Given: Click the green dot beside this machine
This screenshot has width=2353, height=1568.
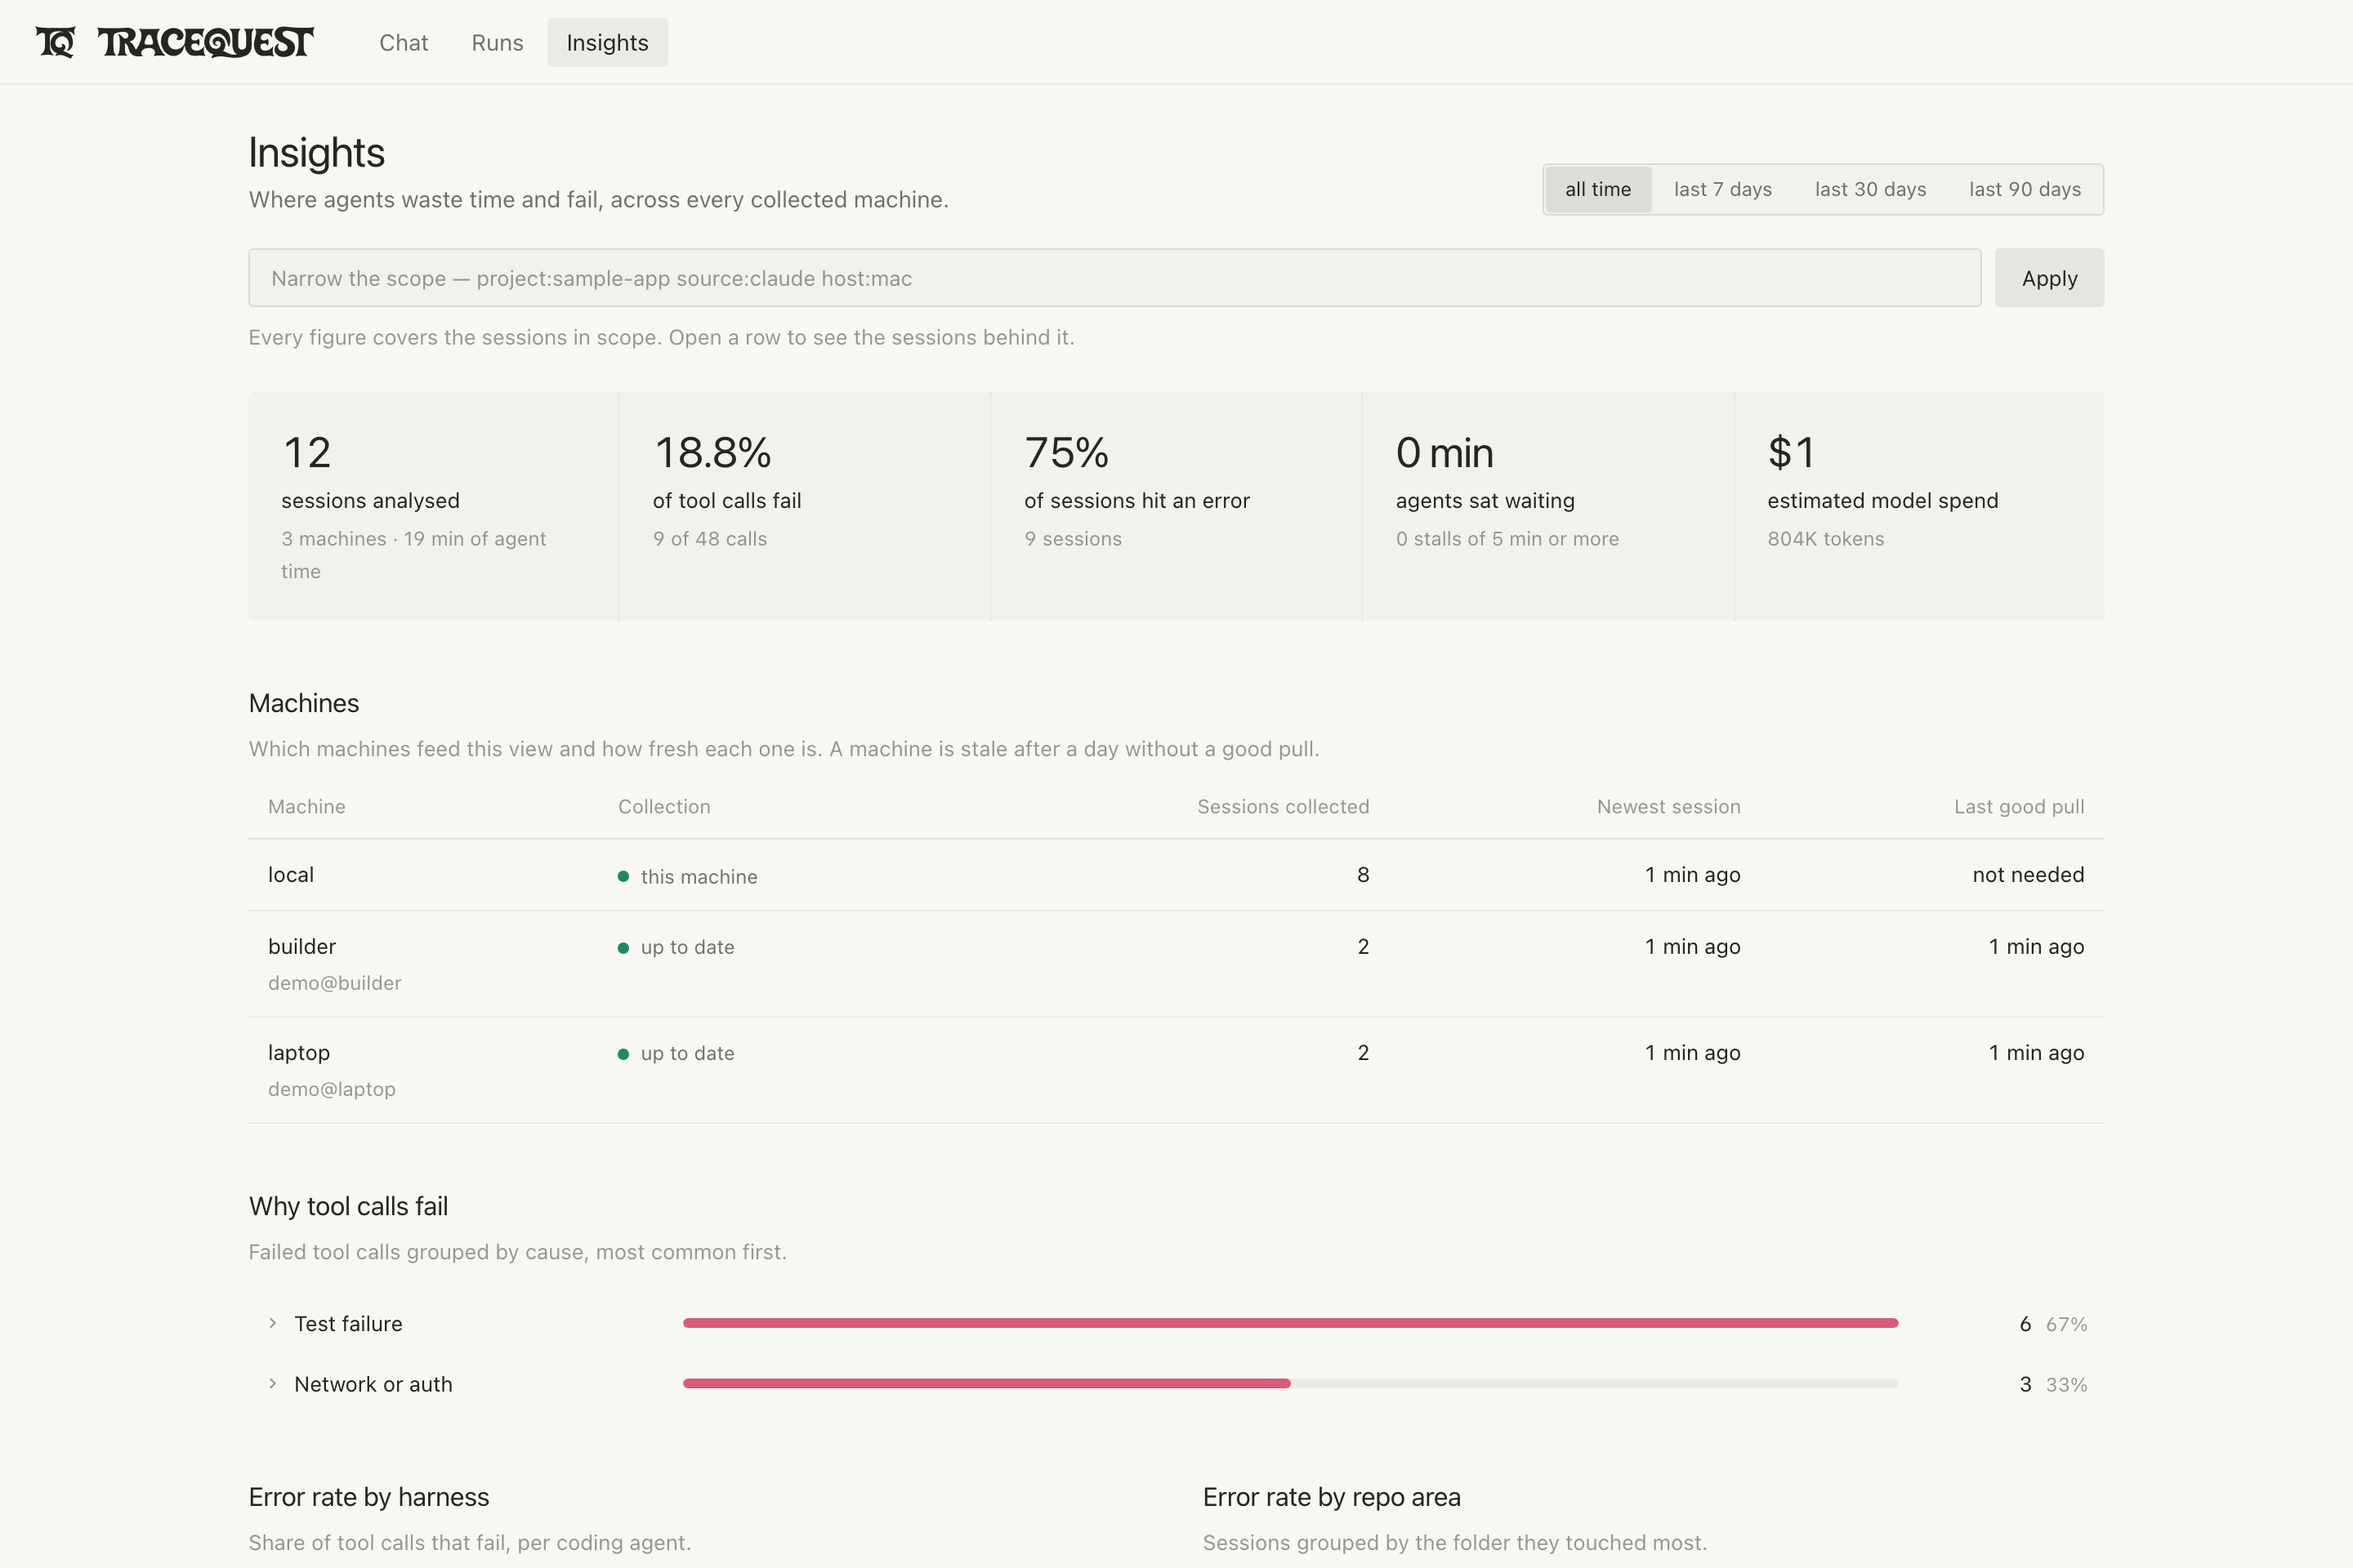Looking at the screenshot, I should pyautogui.click(x=623, y=877).
